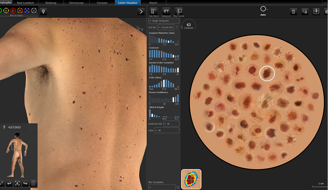Click the grid view icon under body model

pyautogui.click(x=33, y=183)
